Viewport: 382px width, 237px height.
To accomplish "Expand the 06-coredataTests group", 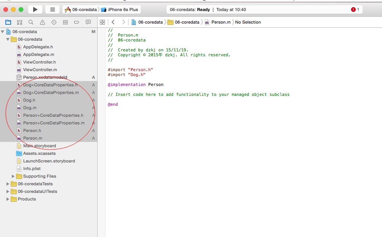I will coord(8,184).
